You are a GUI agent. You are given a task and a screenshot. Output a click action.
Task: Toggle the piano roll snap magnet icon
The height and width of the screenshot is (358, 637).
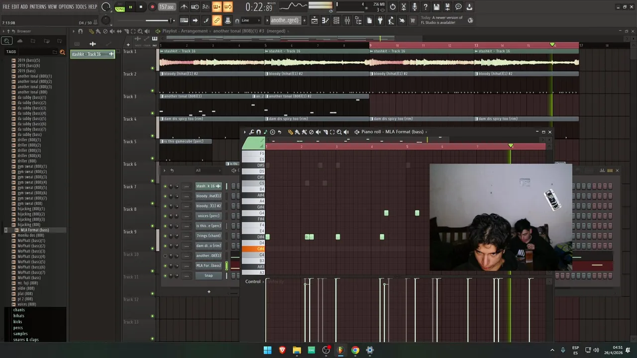pos(258,132)
